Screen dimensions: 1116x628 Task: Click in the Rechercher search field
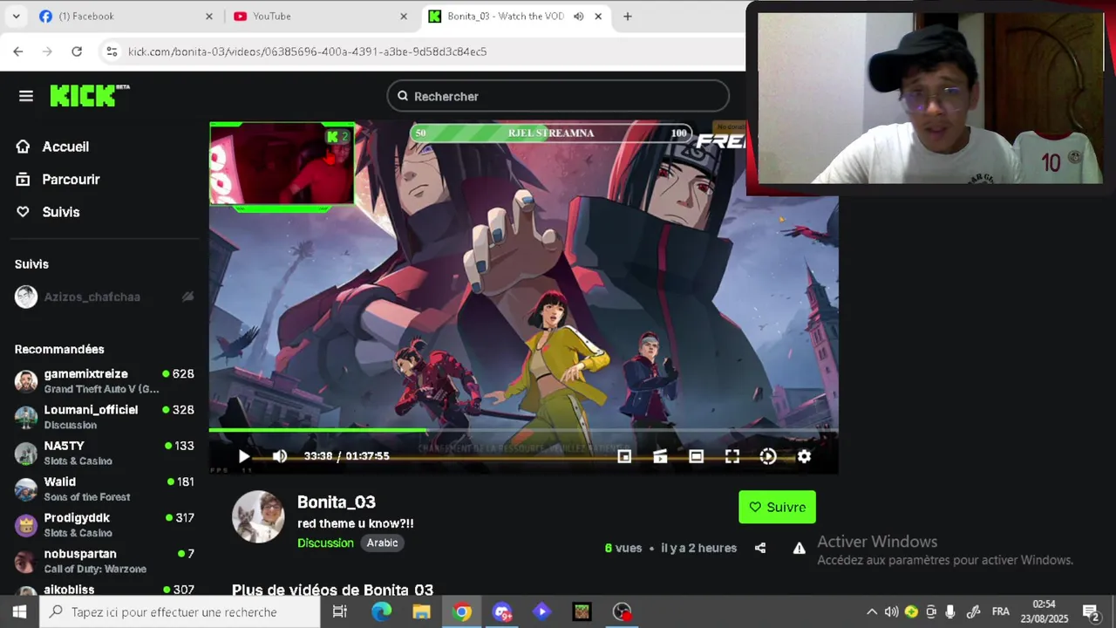558,96
